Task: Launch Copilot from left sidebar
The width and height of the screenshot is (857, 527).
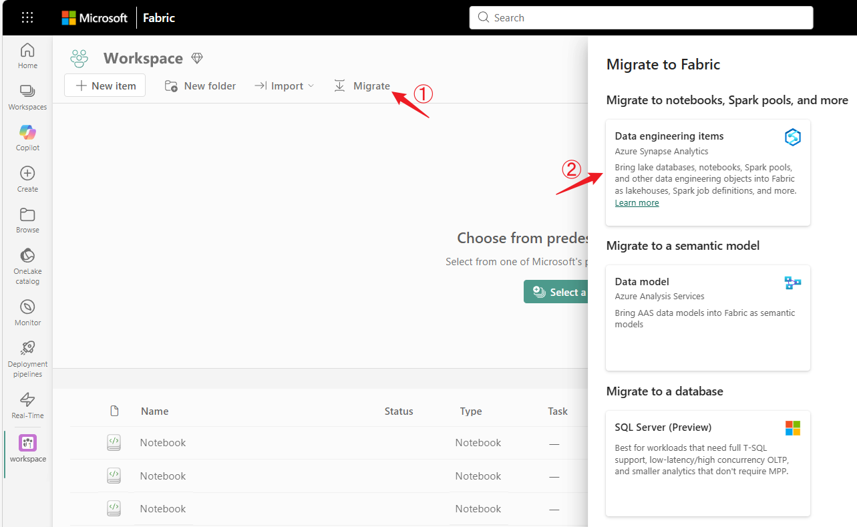Action: tap(27, 138)
